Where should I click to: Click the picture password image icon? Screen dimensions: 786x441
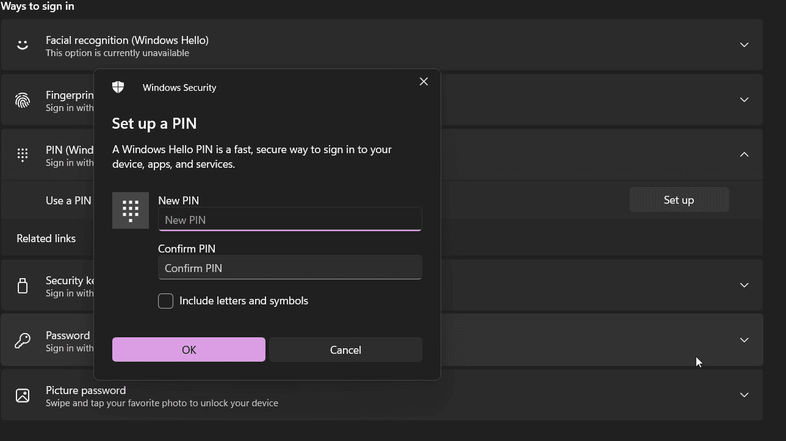[x=23, y=395]
